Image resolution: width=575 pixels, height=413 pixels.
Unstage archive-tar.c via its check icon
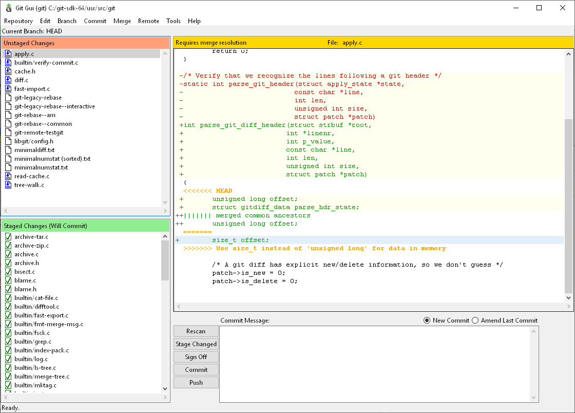coord(8,237)
